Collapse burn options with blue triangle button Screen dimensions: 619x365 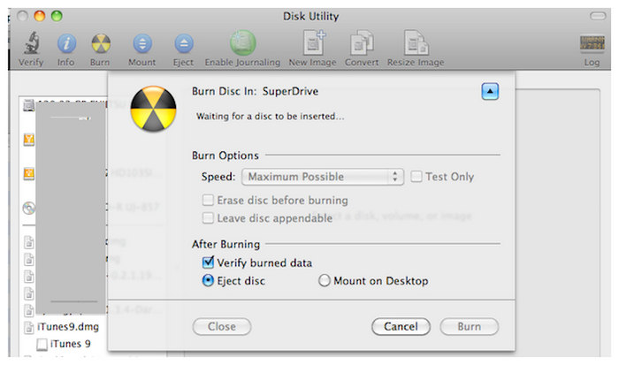point(490,91)
